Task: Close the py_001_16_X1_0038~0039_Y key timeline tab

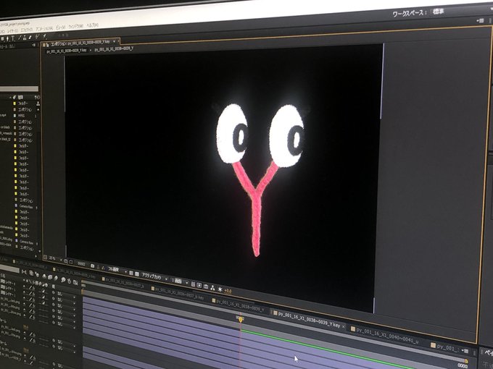Action: pos(344,326)
